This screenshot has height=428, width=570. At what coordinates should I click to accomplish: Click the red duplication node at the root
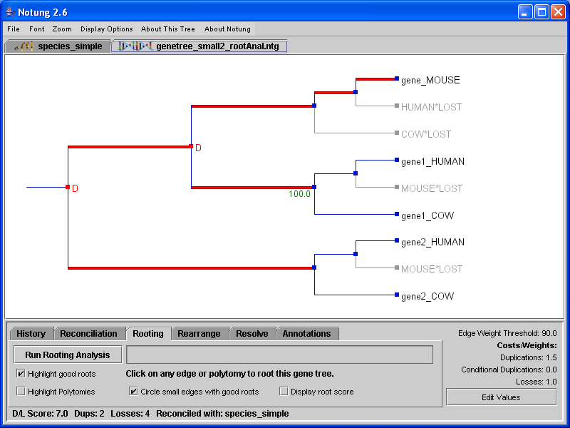pos(68,187)
